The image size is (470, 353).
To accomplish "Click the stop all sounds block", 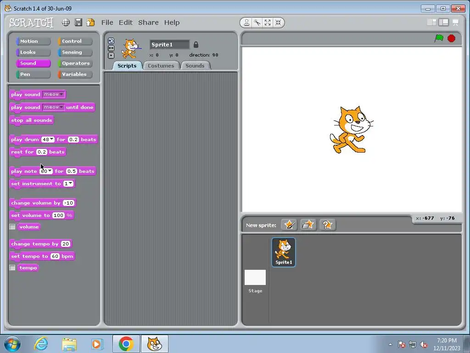I will pos(32,120).
